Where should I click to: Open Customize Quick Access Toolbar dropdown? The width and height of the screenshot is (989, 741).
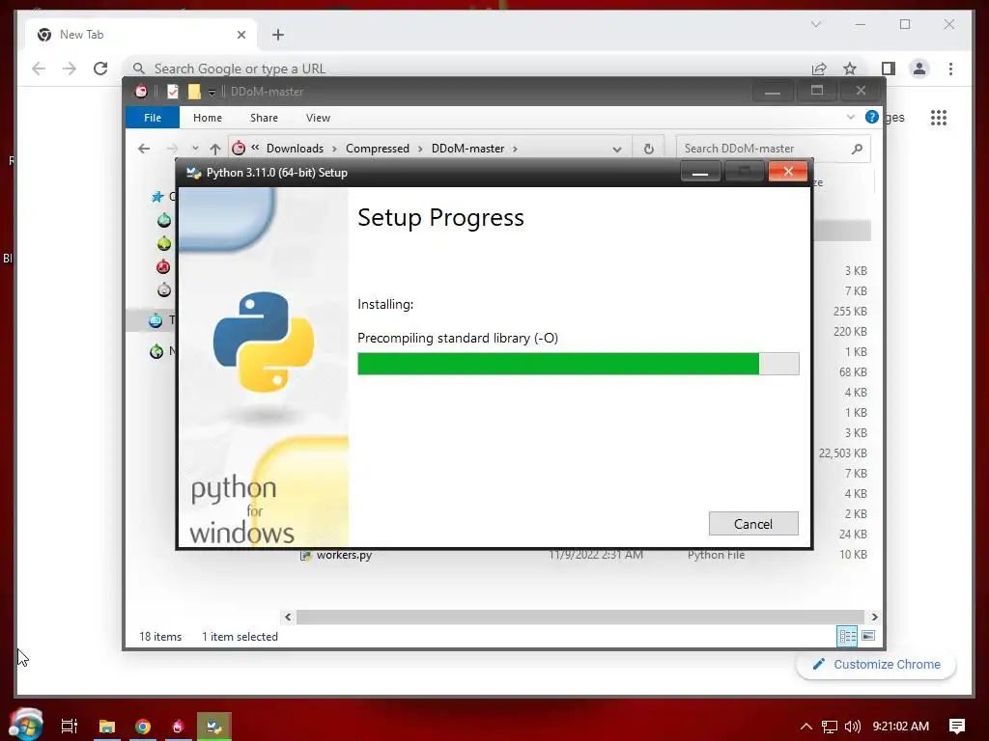(x=212, y=93)
